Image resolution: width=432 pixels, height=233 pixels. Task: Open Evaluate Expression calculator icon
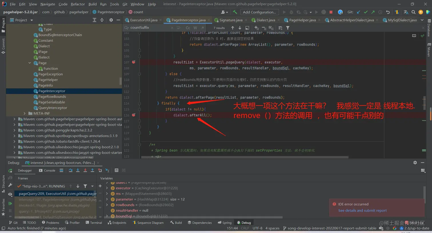click(116, 170)
